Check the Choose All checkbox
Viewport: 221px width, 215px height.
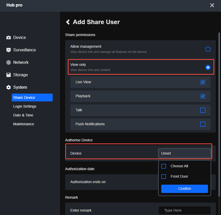point(164,166)
